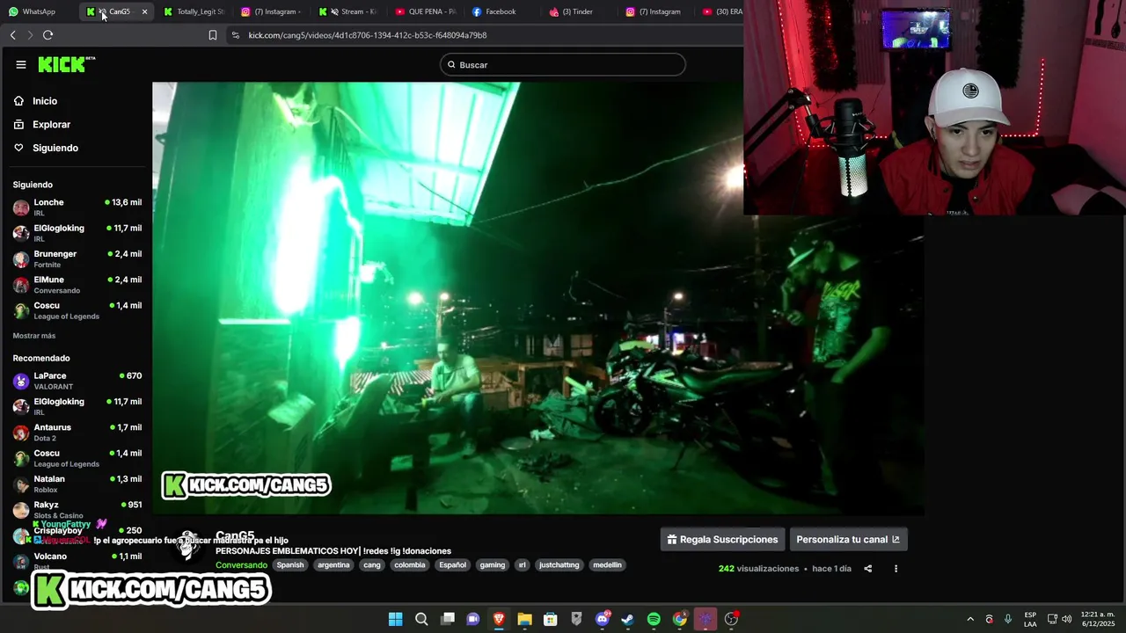Open site settings icon beside URL
The width and height of the screenshot is (1126, 633).
235,35
